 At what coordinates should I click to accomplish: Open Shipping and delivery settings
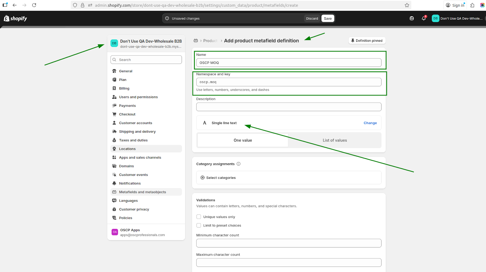point(137,132)
